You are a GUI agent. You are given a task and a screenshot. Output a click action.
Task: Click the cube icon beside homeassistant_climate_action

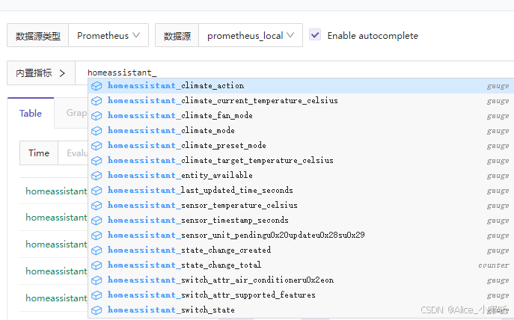coord(97,86)
